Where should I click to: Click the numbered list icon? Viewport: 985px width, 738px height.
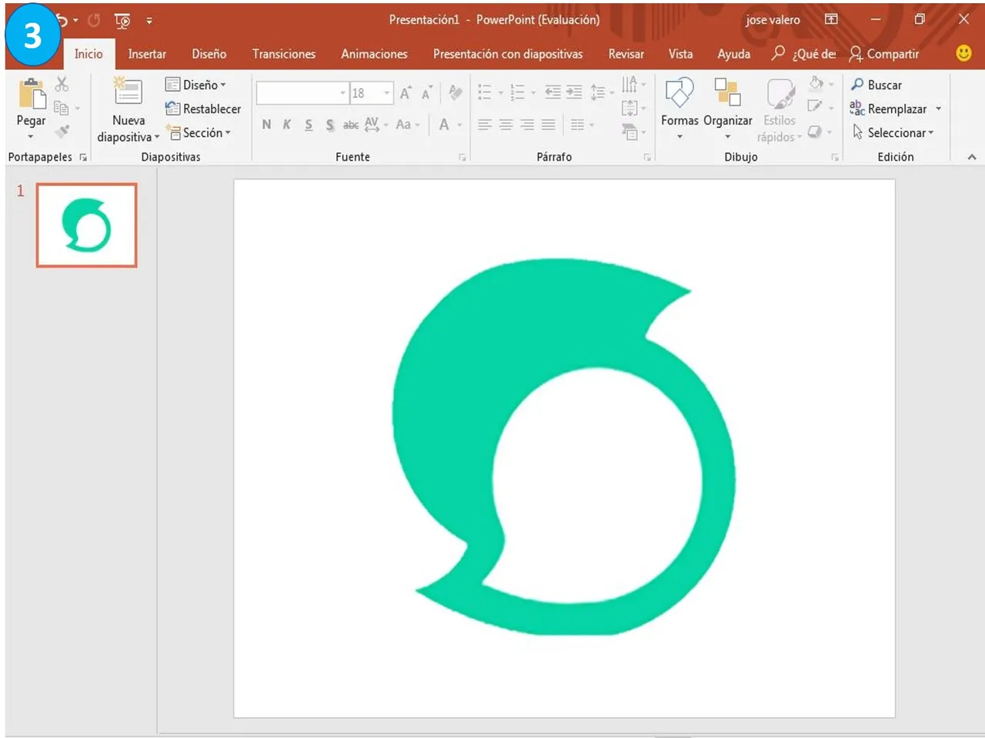coord(517,92)
